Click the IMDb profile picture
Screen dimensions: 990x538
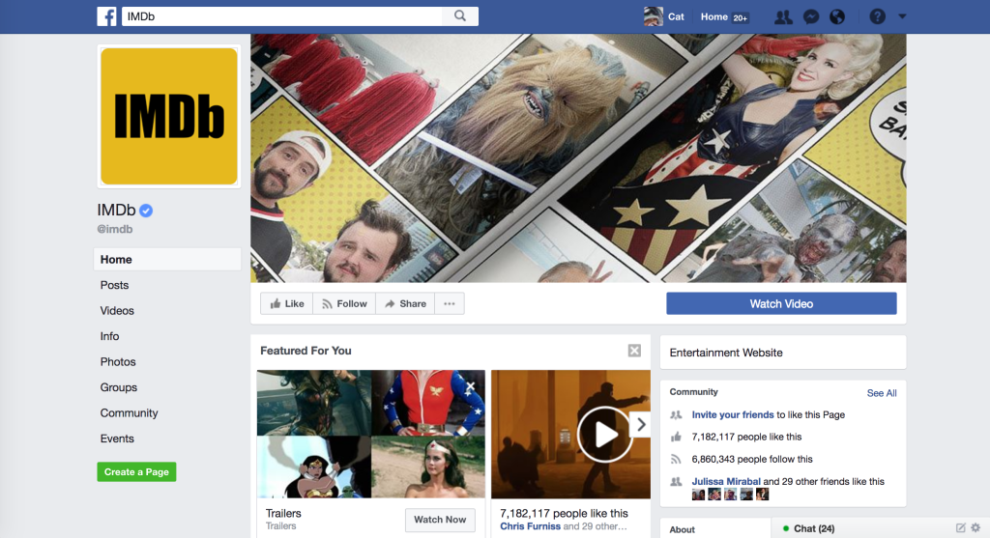(x=169, y=117)
